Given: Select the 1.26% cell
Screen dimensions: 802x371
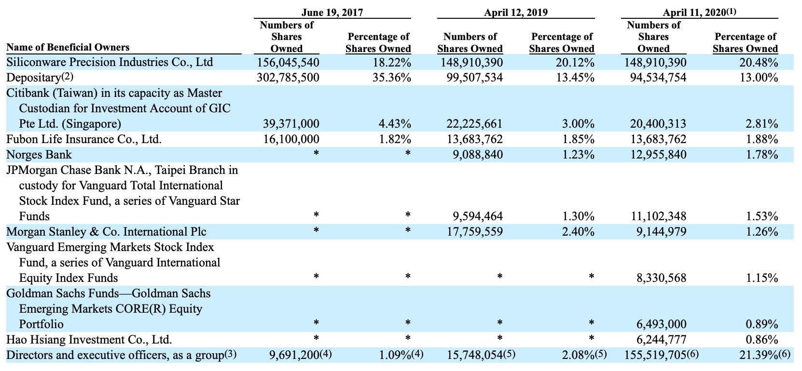Looking at the screenshot, I should click(762, 232).
